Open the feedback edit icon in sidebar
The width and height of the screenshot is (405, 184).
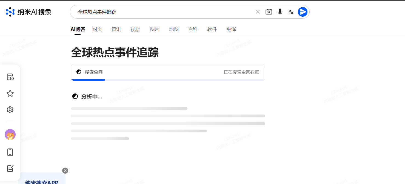click(x=10, y=168)
